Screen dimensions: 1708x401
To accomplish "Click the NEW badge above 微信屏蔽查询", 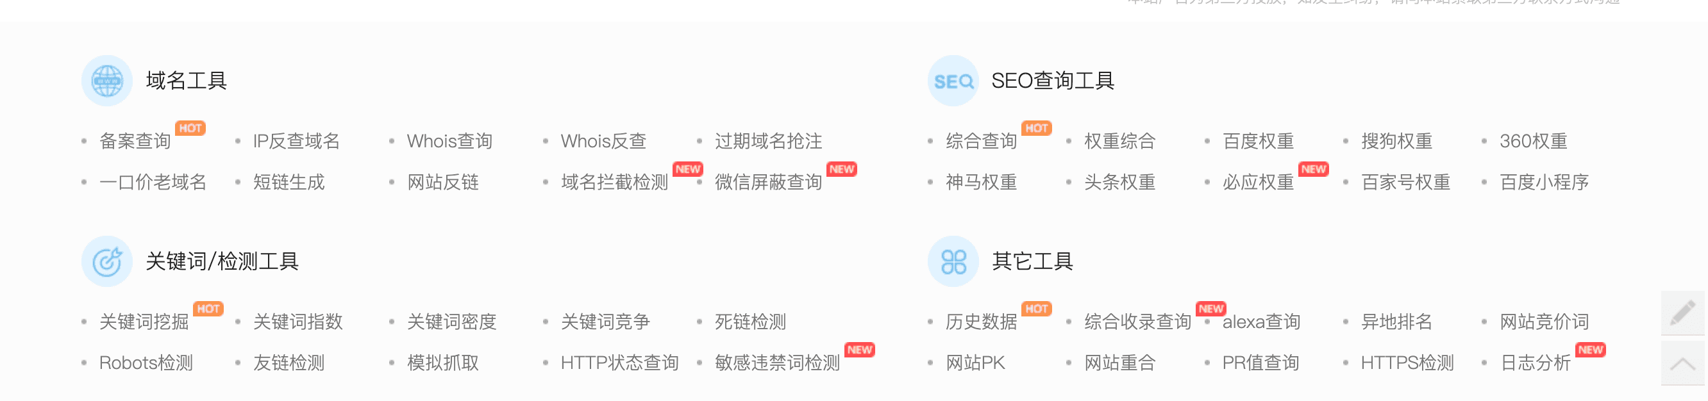I will pyautogui.click(x=842, y=169).
